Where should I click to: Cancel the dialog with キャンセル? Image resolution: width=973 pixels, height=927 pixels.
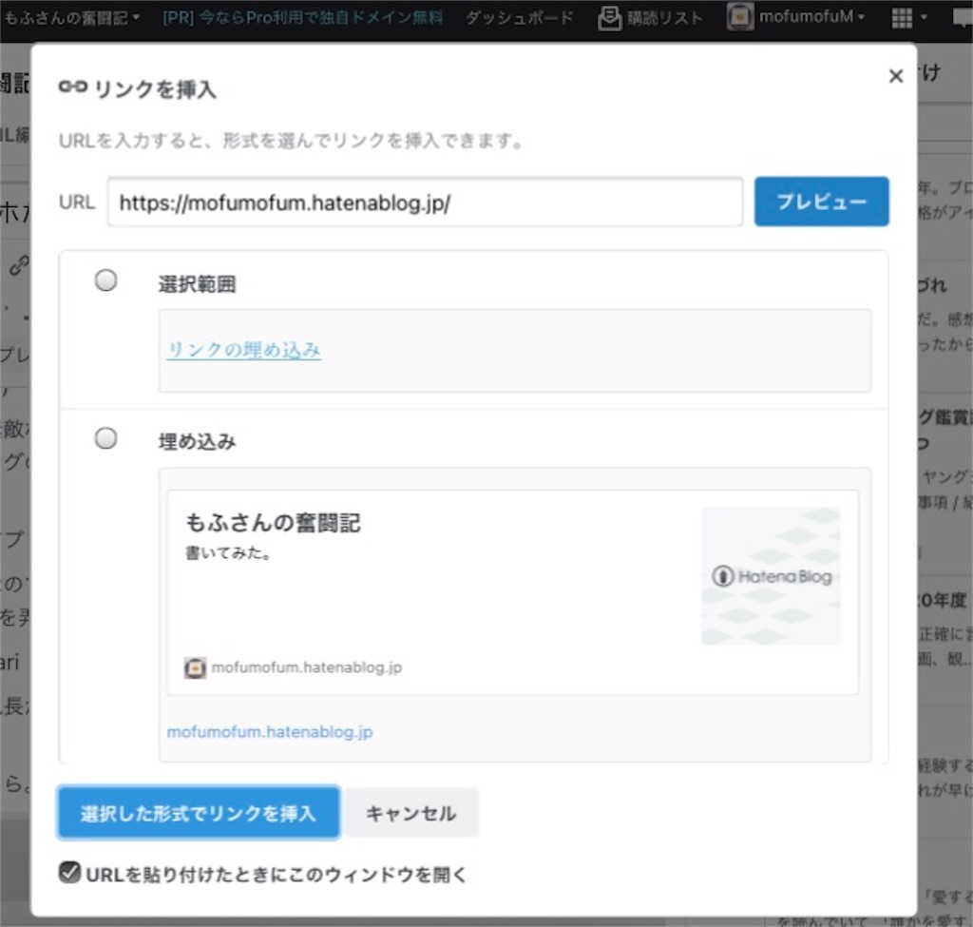[410, 813]
